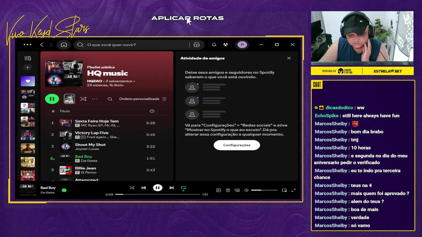Open 'Ordem personalizada' sort dropdown
The height and width of the screenshot is (237, 422).
click(x=143, y=99)
